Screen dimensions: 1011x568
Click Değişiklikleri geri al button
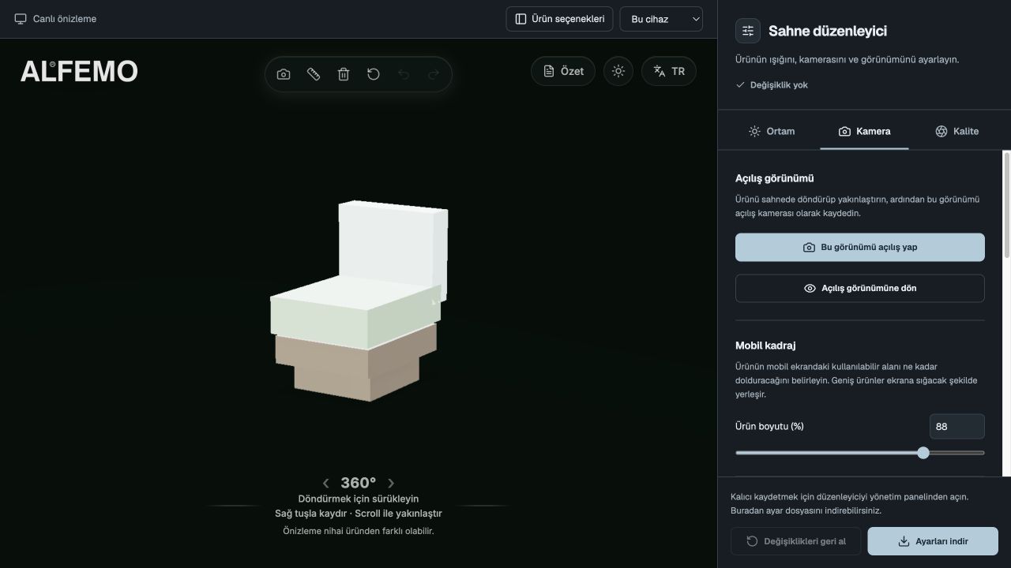[x=796, y=541]
